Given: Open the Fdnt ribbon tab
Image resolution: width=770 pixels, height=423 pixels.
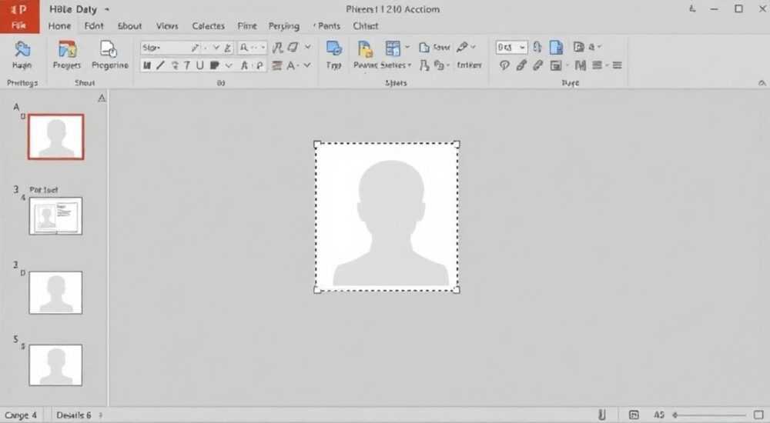Looking at the screenshot, I should [94, 26].
